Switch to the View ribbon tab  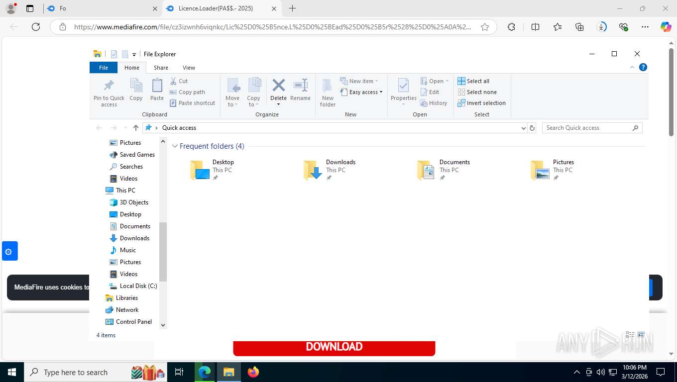[189, 68]
